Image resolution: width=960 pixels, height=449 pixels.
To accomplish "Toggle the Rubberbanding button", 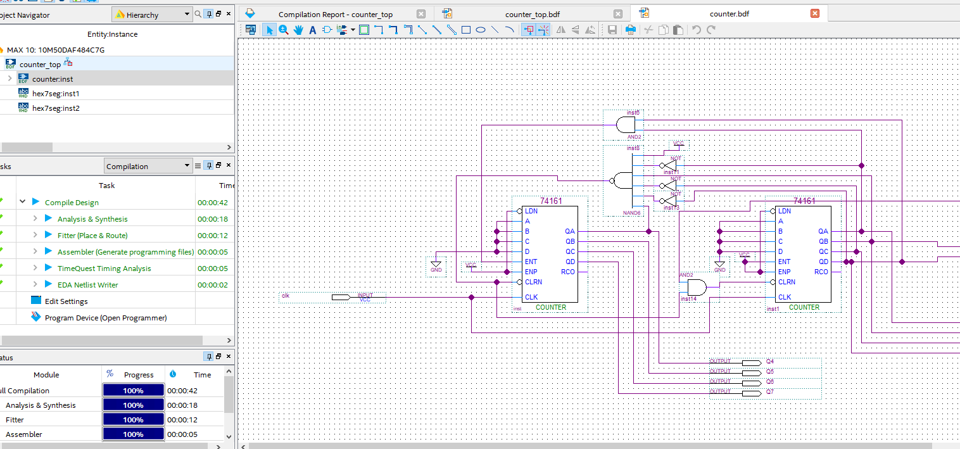I will click(x=543, y=30).
